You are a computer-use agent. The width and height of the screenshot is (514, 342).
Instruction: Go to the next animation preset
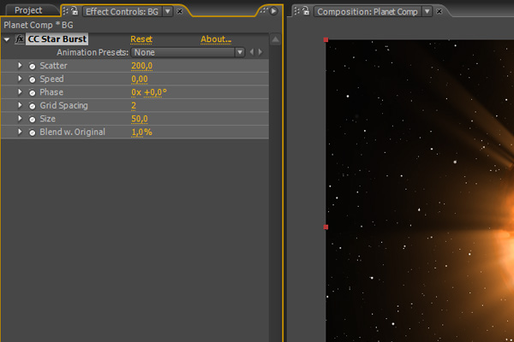(x=260, y=52)
